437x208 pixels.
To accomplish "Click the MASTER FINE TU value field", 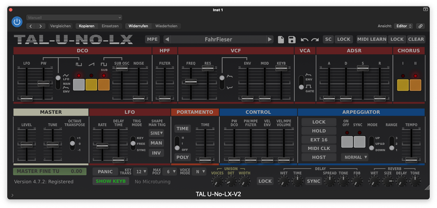I will click(50, 171).
